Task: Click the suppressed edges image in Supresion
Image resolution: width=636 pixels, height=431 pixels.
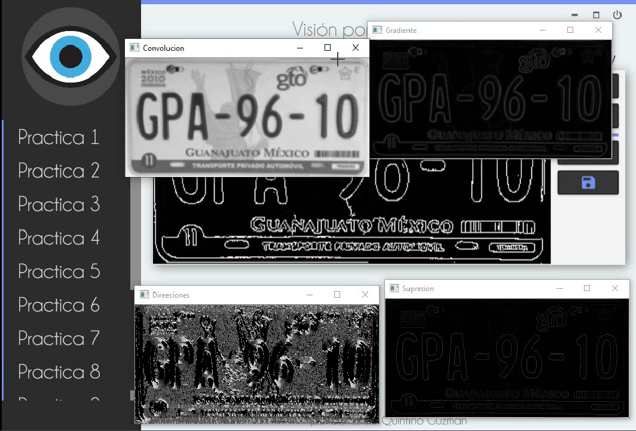Action: [507, 357]
